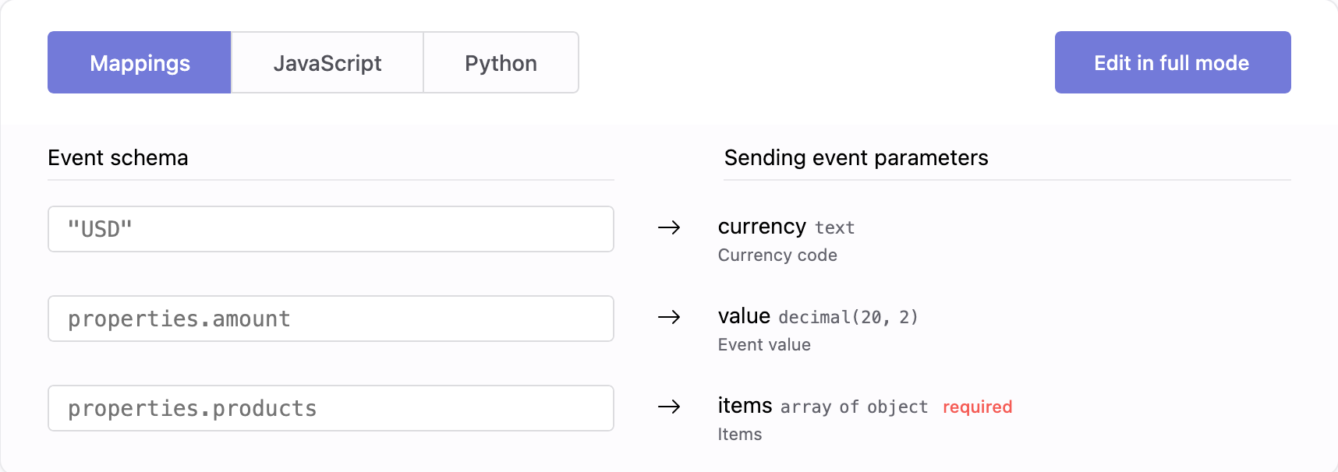This screenshot has width=1338, height=472.
Task: Click the red required badge on items
Action: click(x=977, y=407)
